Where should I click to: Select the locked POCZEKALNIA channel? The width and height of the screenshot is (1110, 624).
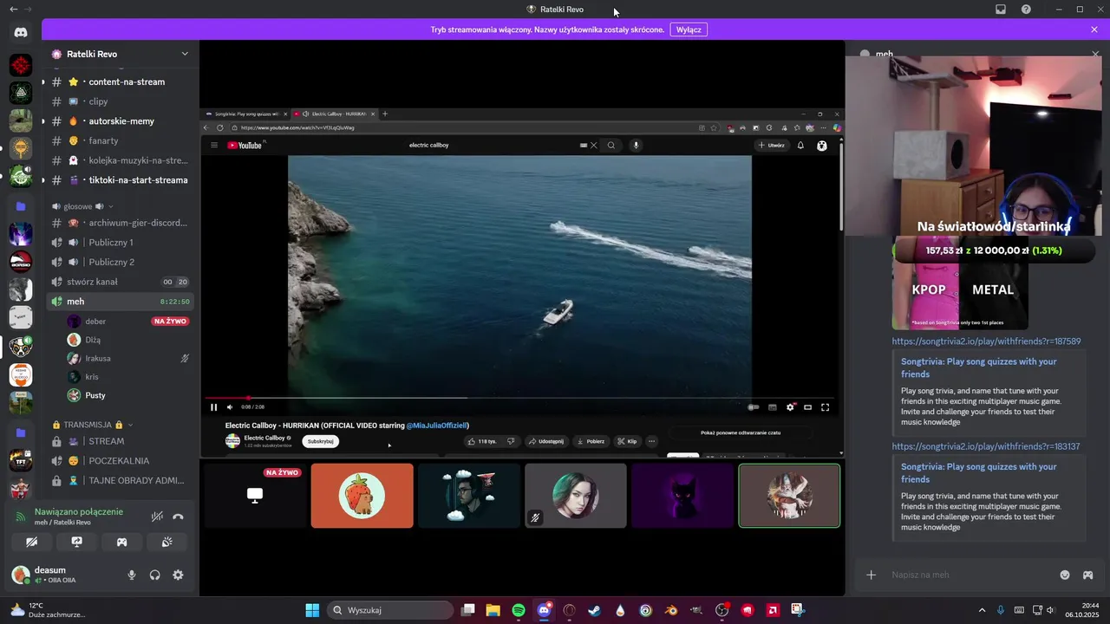pyautogui.click(x=120, y=461)
